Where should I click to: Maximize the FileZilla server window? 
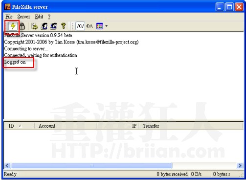tap(229, 7)
